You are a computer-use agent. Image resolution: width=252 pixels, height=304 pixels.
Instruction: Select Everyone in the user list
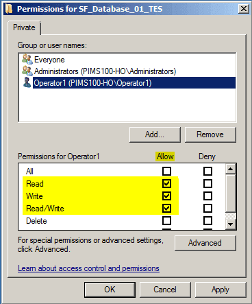49,60
